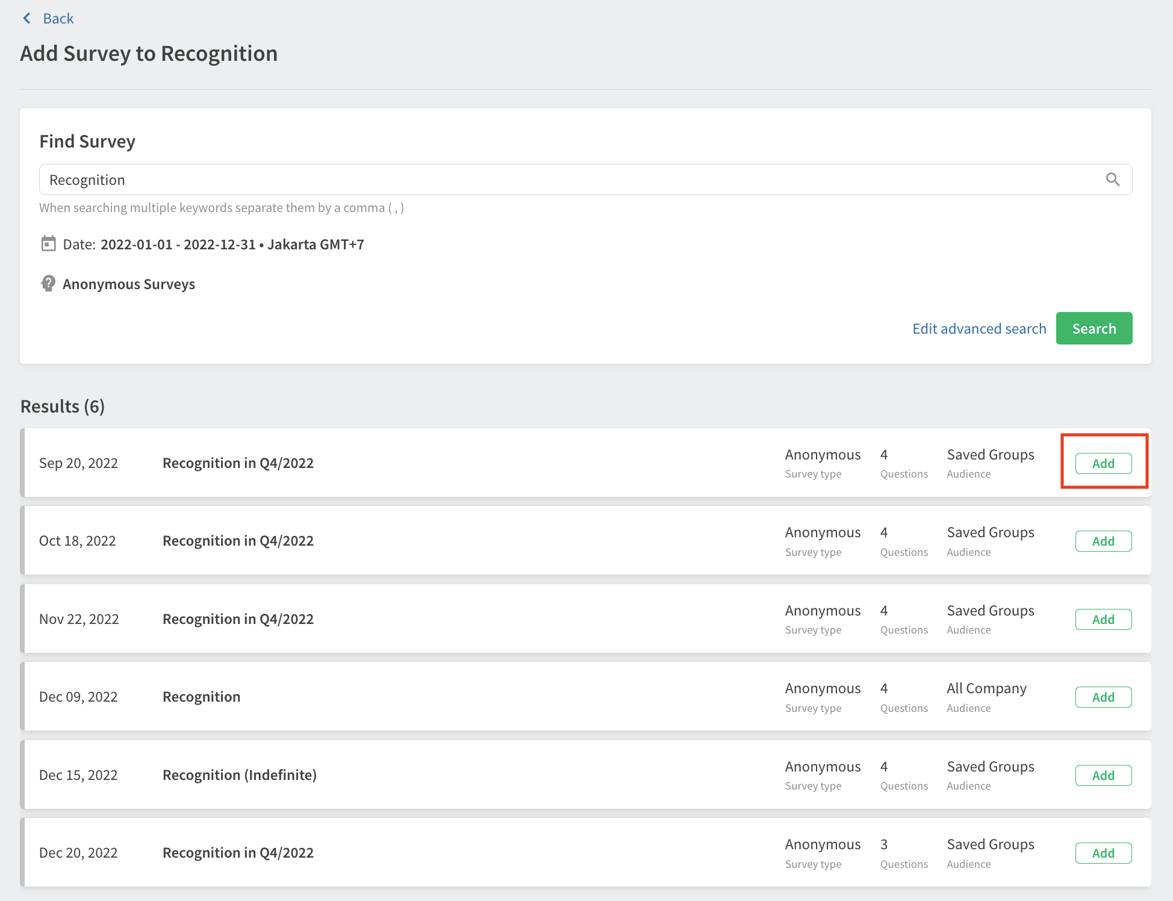Add the Dec 20, 2022 survey

point(1103,853)
